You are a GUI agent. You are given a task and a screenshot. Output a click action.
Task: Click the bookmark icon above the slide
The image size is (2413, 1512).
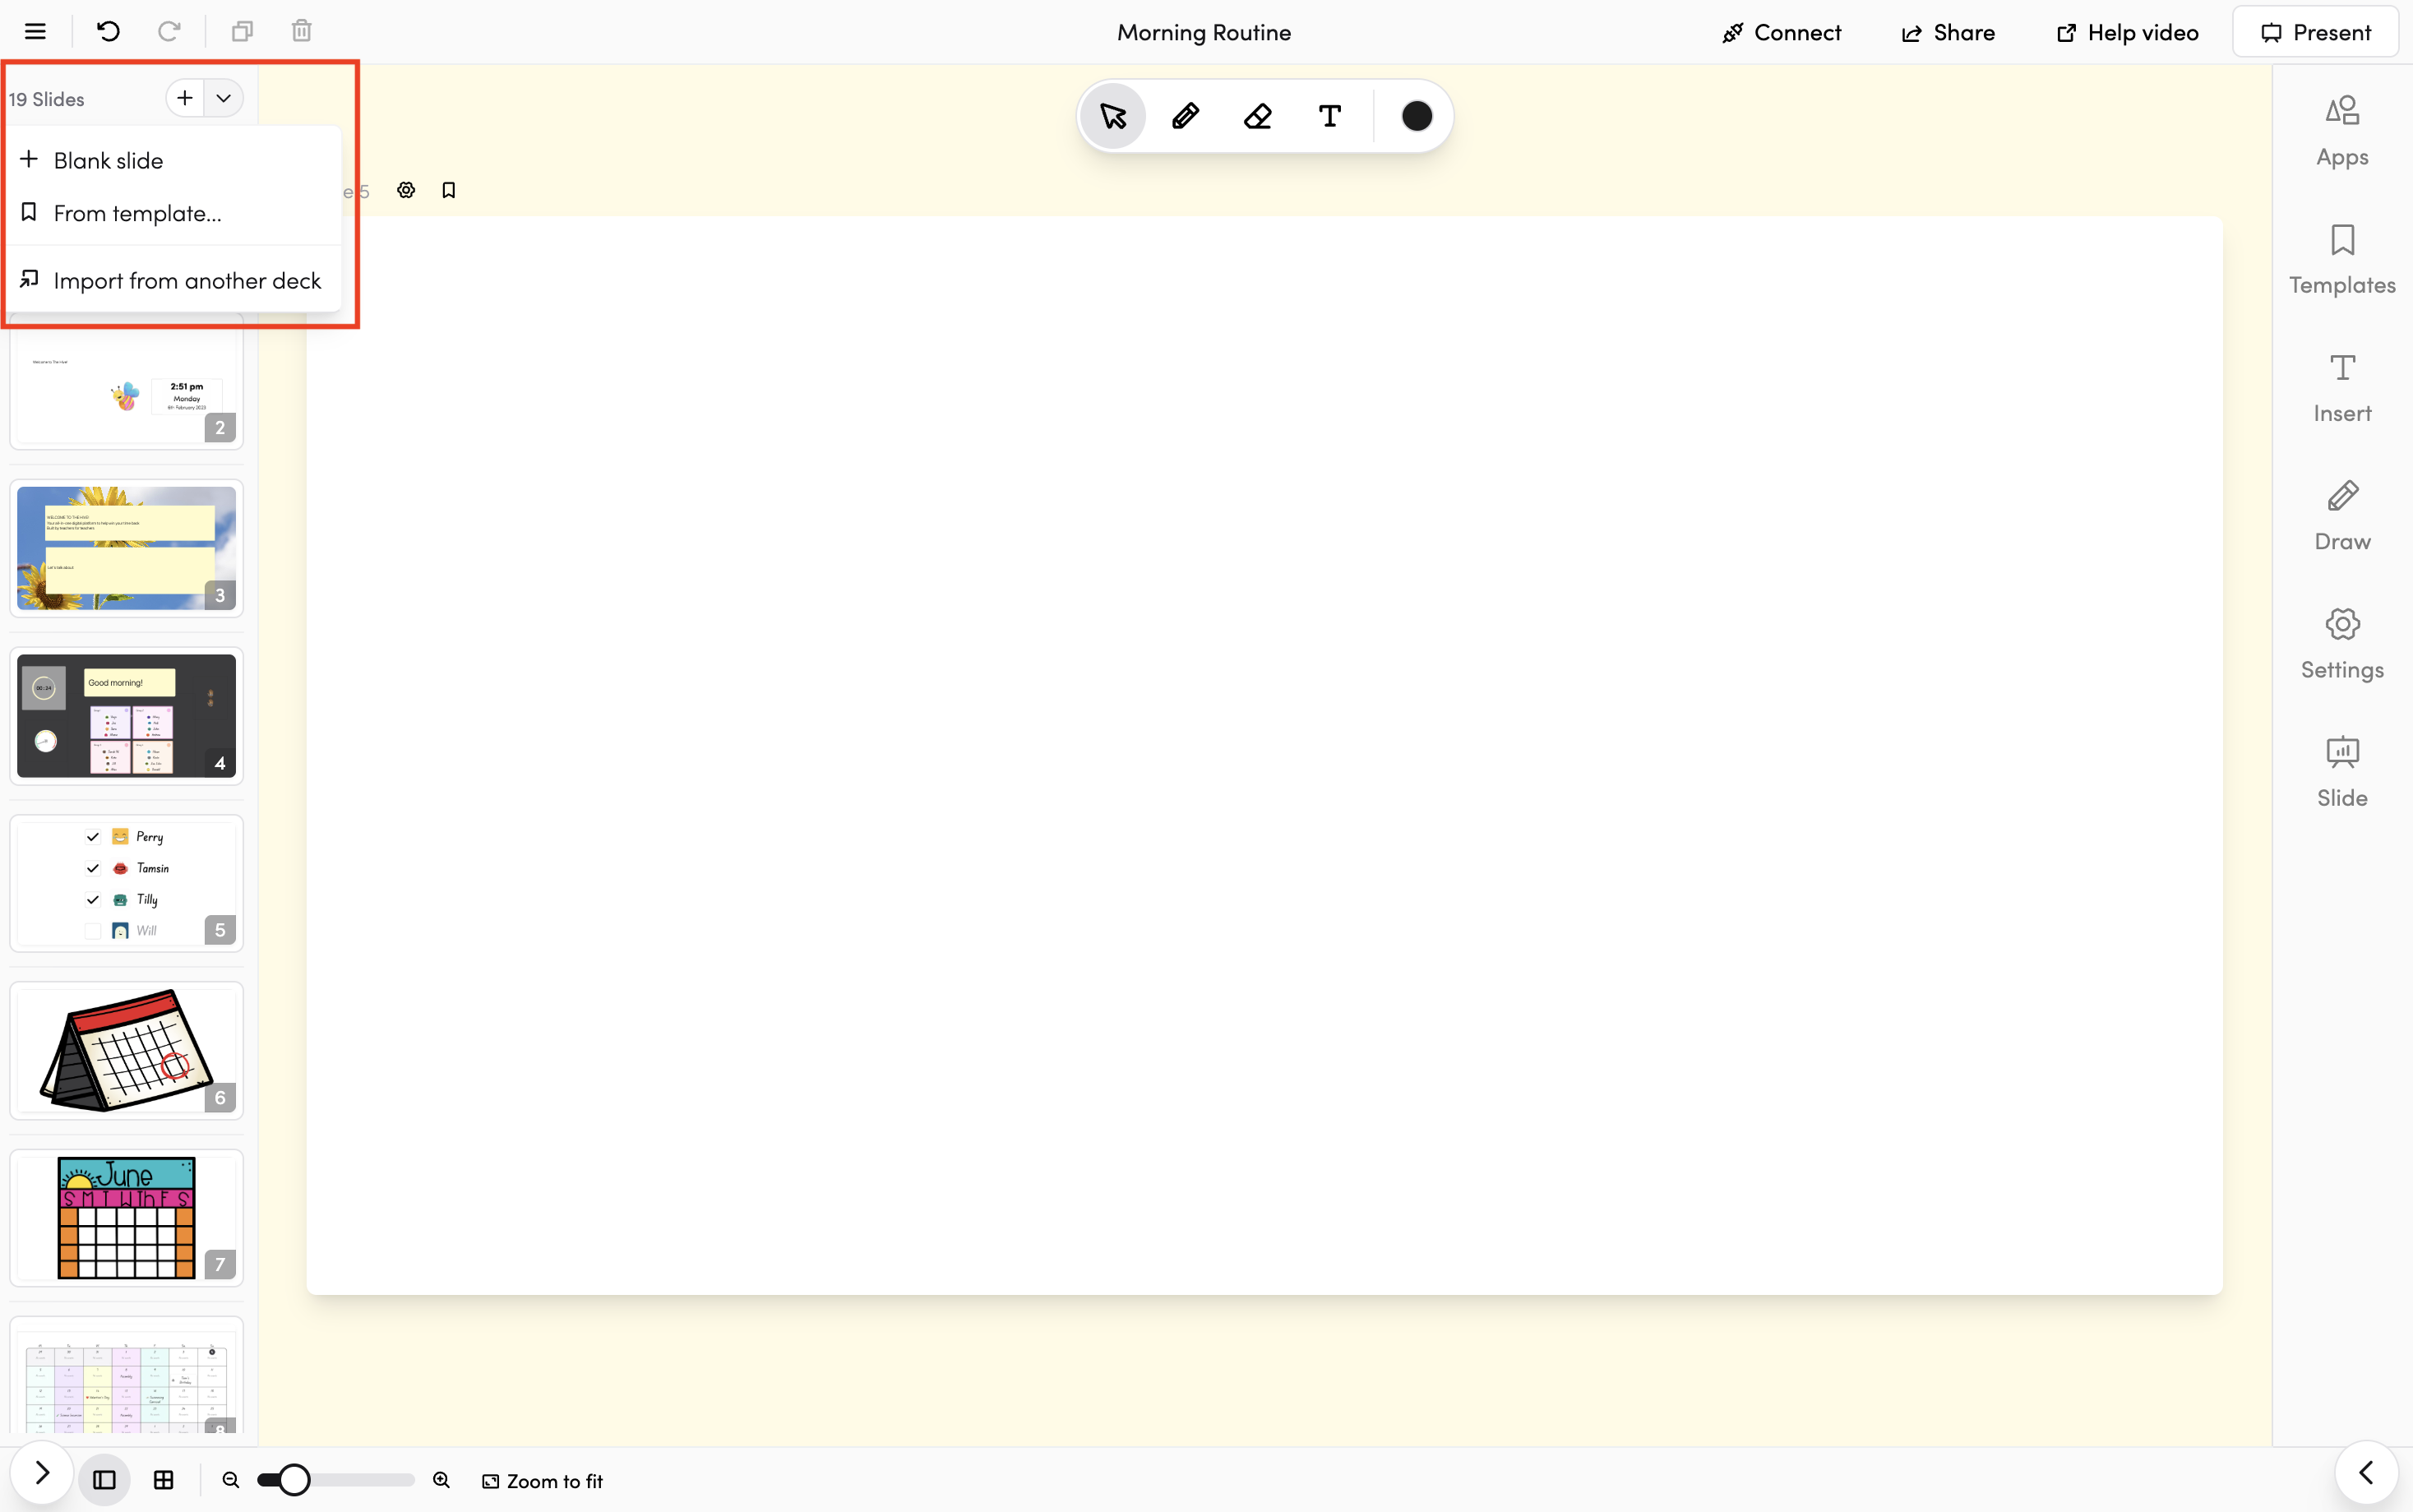click(449, 190)
